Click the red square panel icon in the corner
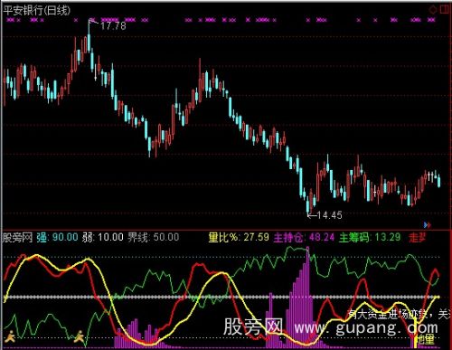Viewport: 452px width, 350px height. [445, 9]
